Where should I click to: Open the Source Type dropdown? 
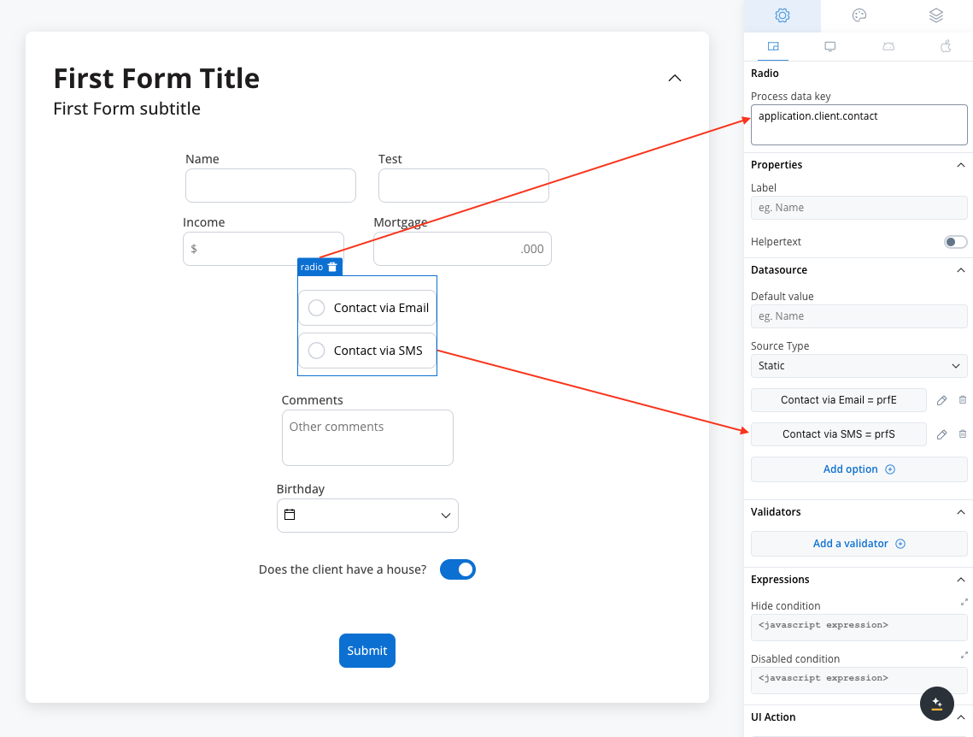tap(859, 366)
